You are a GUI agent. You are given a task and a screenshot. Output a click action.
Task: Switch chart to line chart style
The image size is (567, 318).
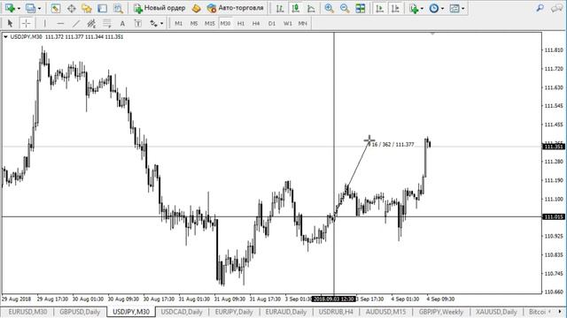click(x=311, y=8)
